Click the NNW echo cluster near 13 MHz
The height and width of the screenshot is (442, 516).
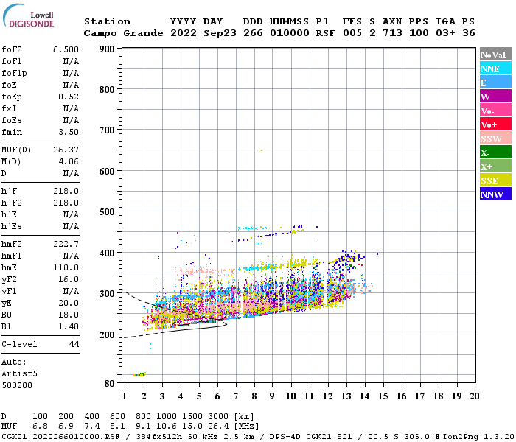pyautogui.click(x=347, y=260)
